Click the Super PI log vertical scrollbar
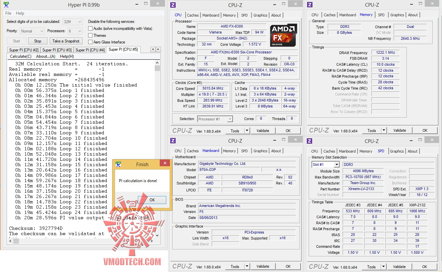Image resolution: width=442 pixels, height=272 pixels. tap(157, 148)
